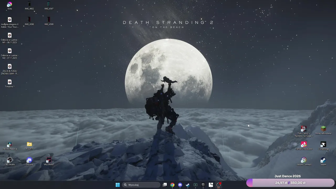This screenshot has height=189, width=336.
Task: Select the Imagine dragons X Adele video file
Action: pos(10,23)
